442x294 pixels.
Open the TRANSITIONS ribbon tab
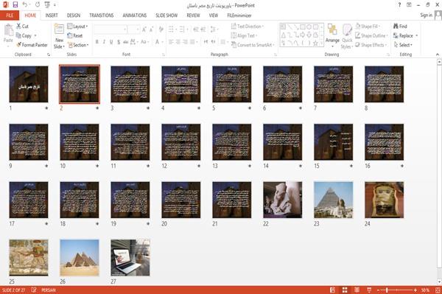tap(102, 15)
